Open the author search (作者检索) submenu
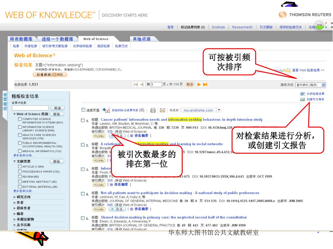333x249 pixels. pyautogui.click(x=31, y=46)
